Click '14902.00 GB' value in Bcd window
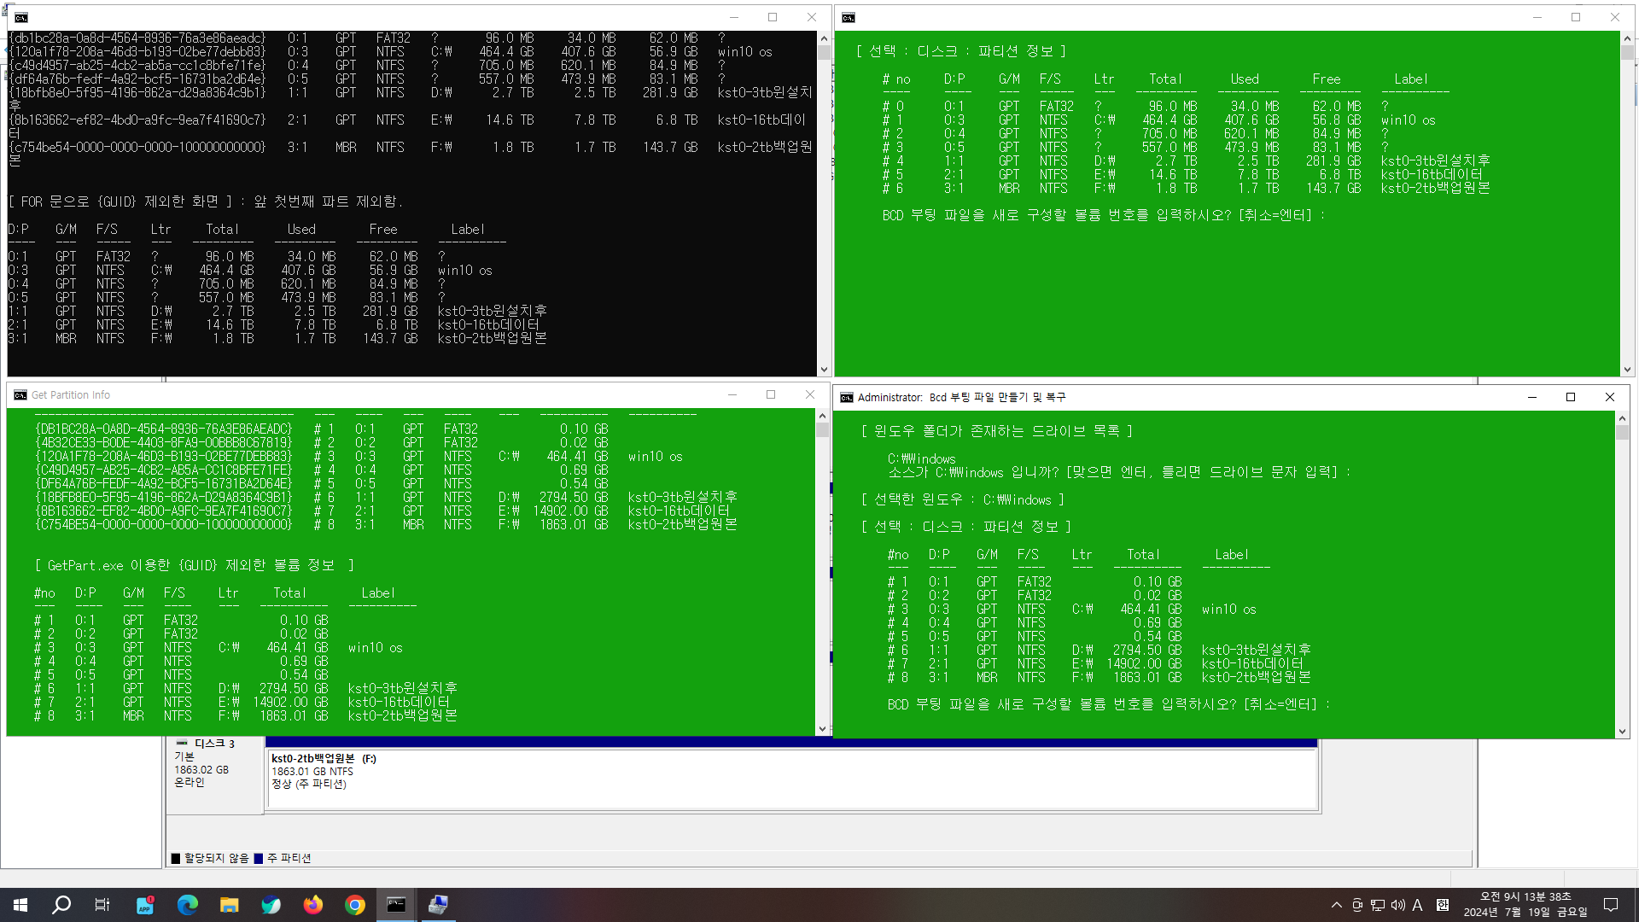The height and width of the screenshot is (922, 1639). click(x=1145, y=663)
